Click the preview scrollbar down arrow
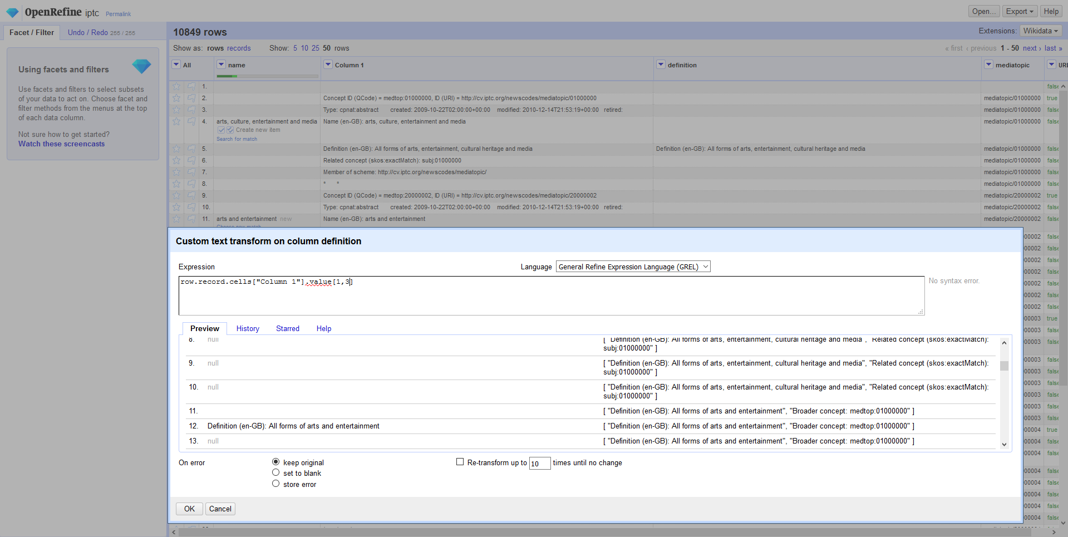 [x=1004, y=444]
